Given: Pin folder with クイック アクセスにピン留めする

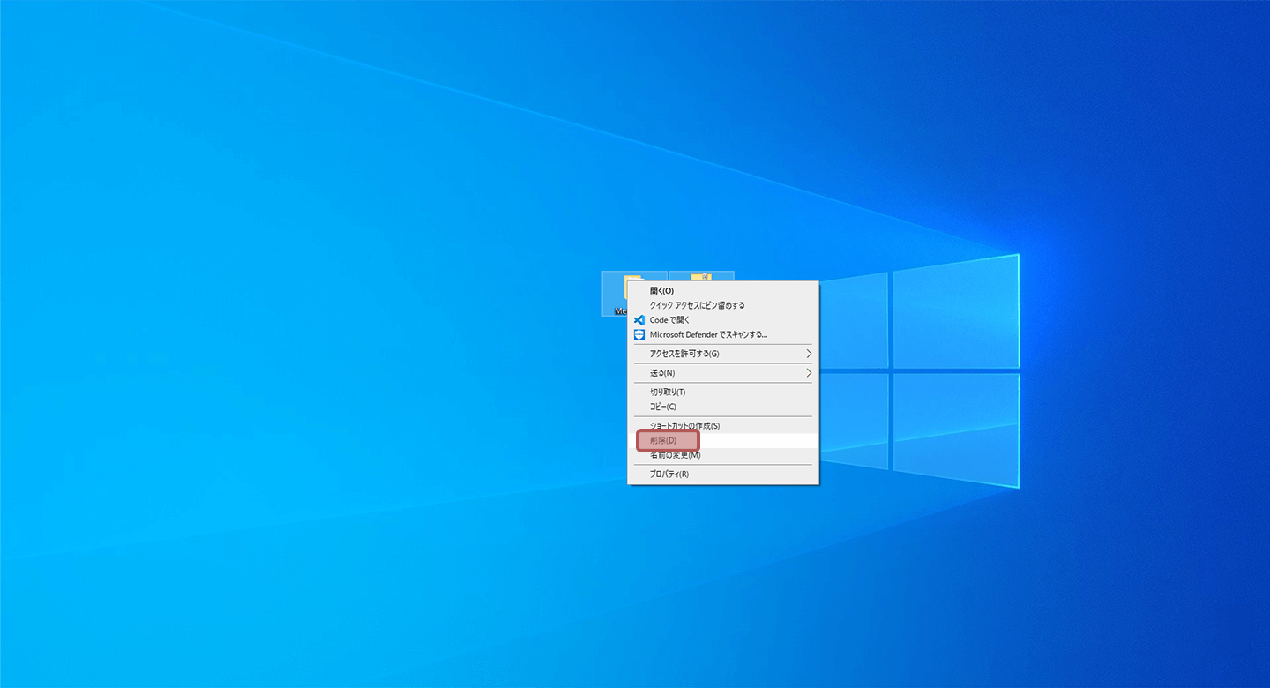Looking at the screenshot, I should (697, 305).
